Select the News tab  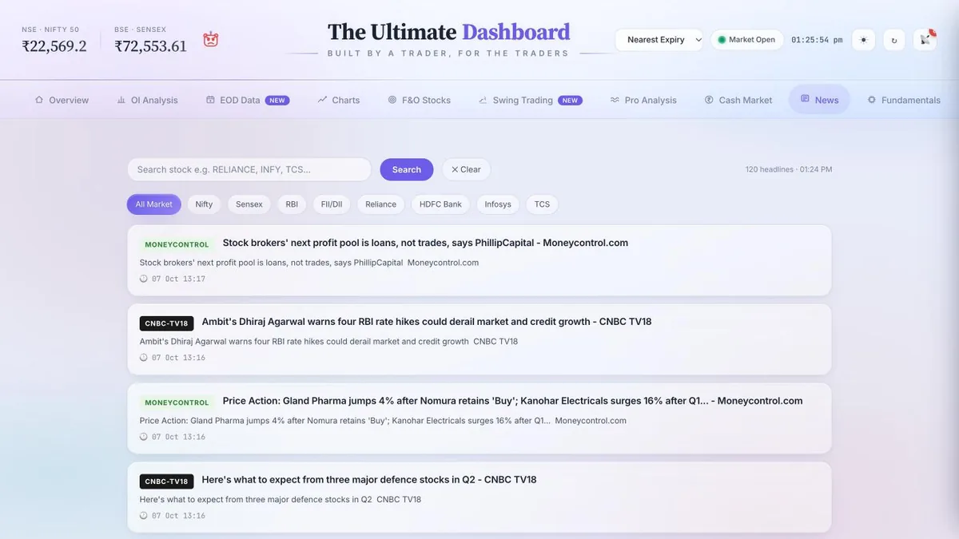tap(819, 100)
